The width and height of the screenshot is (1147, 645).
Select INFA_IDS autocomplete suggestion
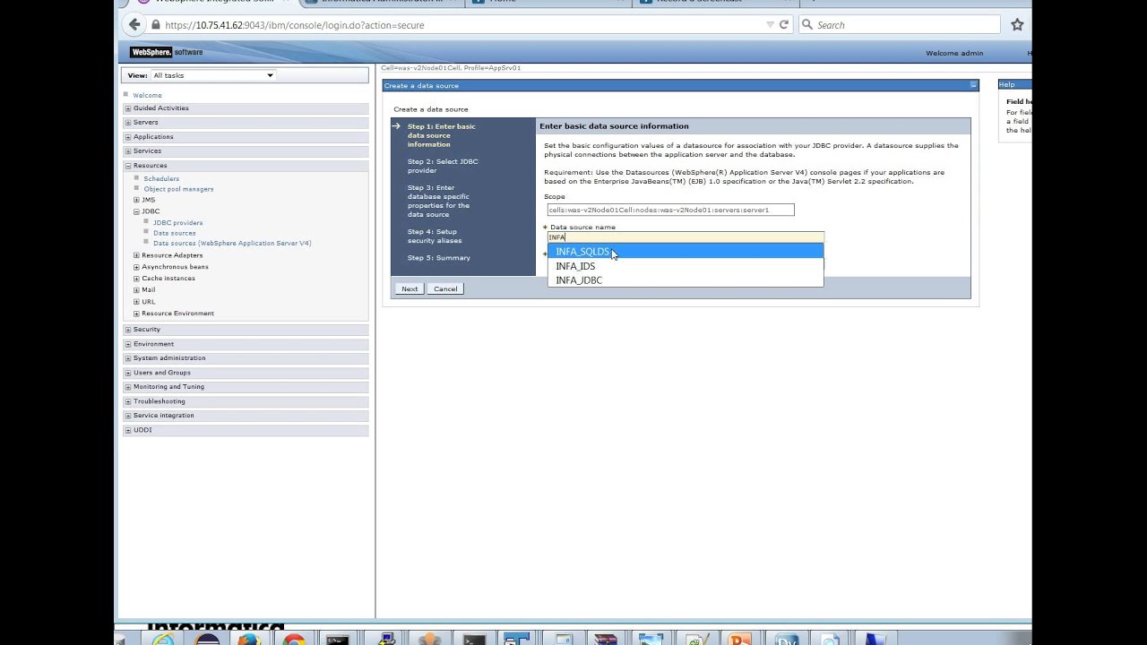pos(686,266)
